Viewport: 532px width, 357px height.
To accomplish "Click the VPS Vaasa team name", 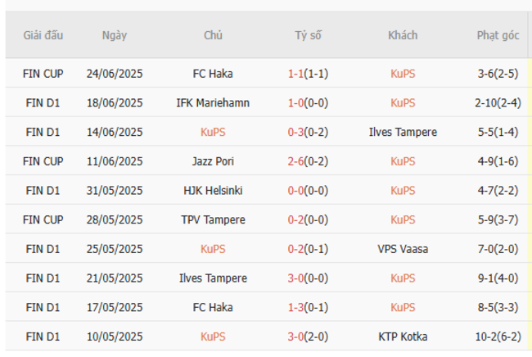I will coord(403,249).
